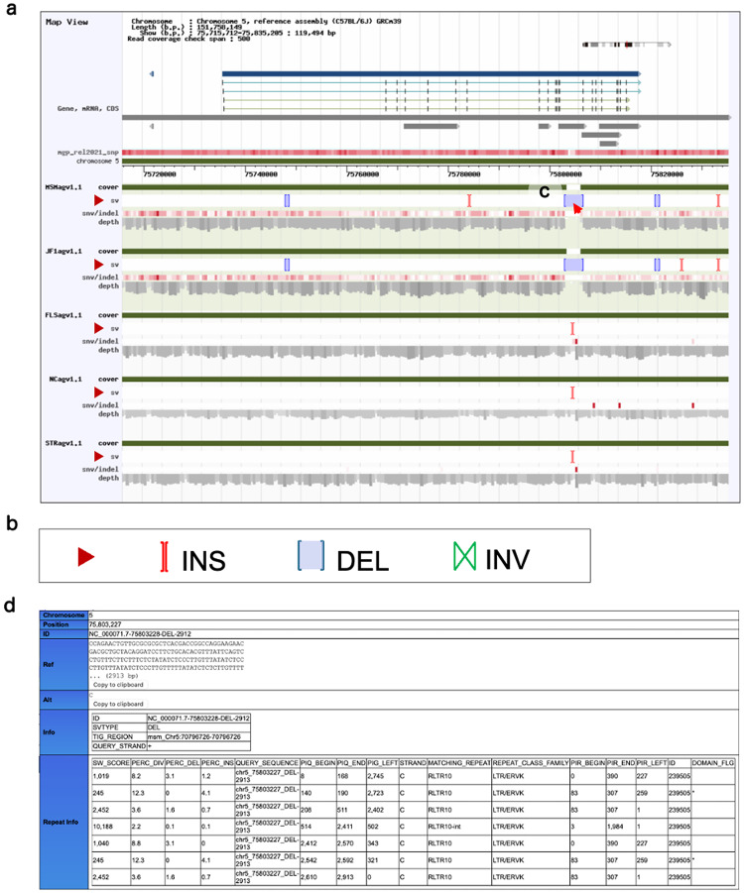
Task: Click the small gene arrow left of the main gene
Action: point(152,73)
